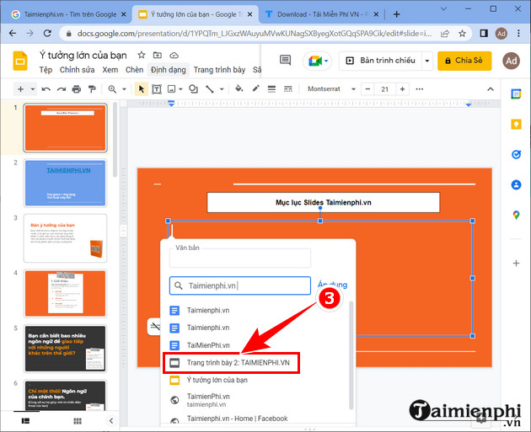Screen dimensions: 531x432
Task: Choose Ý tưởng lớn của bạn suggestion
Action: pyautogui.click(x=255, y=381)
